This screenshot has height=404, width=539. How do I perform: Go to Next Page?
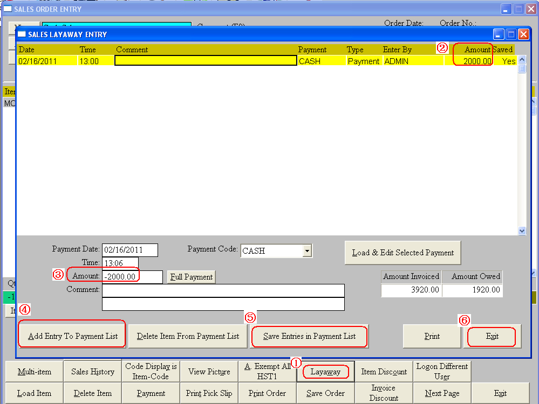tap(442, 393)
